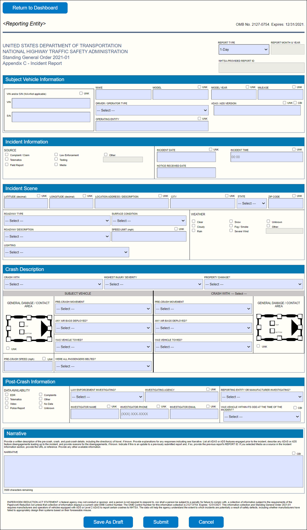The image size is (307, 530).
Task: Click the Cancel button
Action: (206, 522)
